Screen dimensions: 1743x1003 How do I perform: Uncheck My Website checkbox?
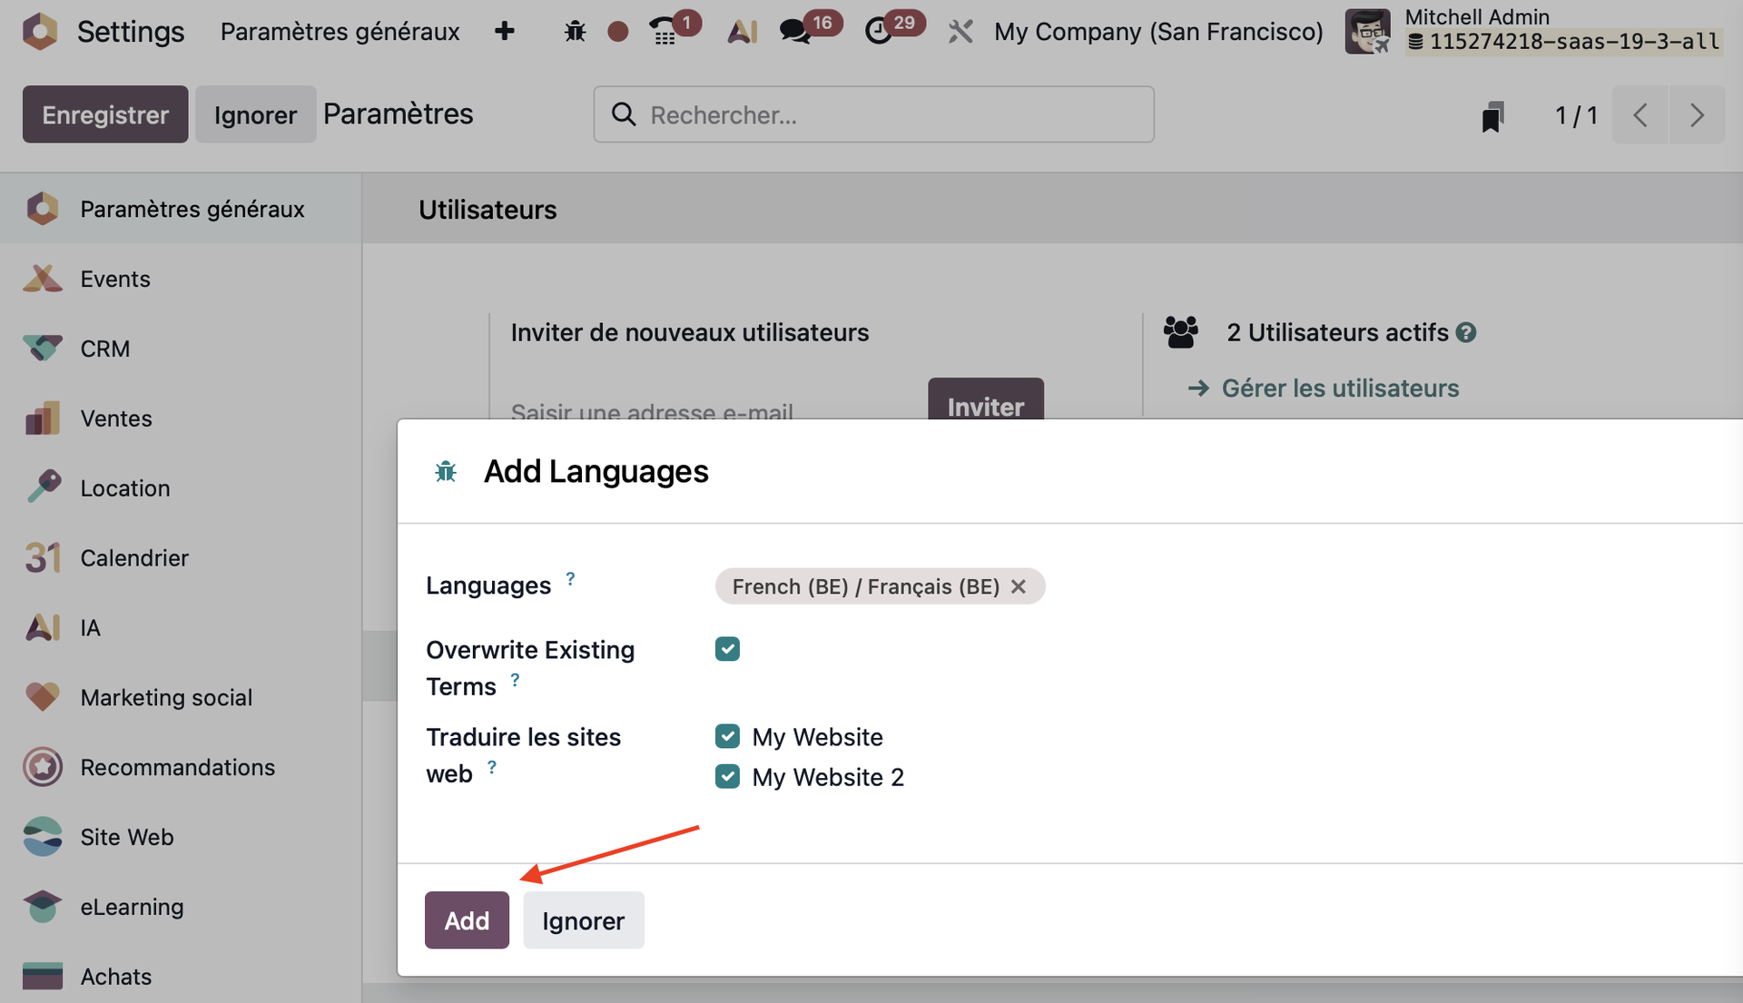727,736
